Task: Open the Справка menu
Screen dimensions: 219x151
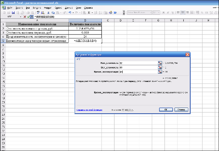Action: [88, 8]
